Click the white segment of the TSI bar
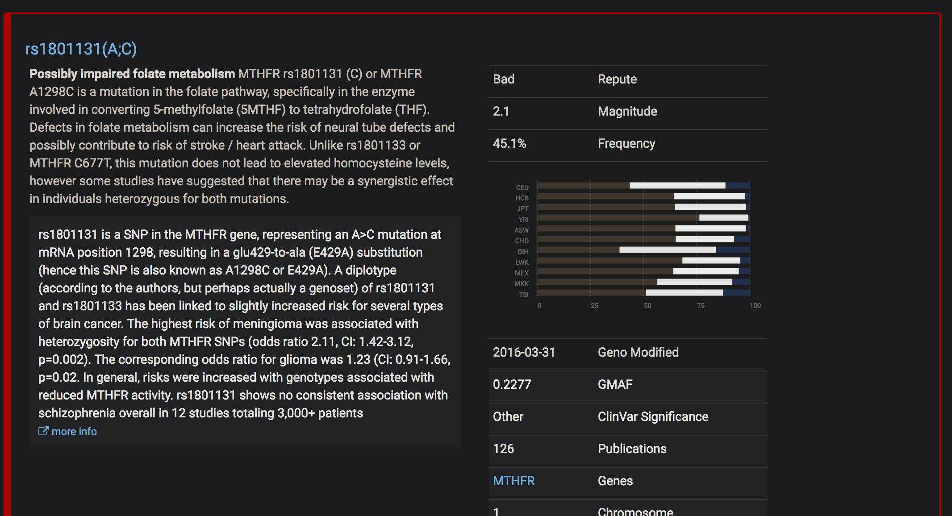Screen dimensions: 952x516 pyautogui.click(x=684, y=293)
